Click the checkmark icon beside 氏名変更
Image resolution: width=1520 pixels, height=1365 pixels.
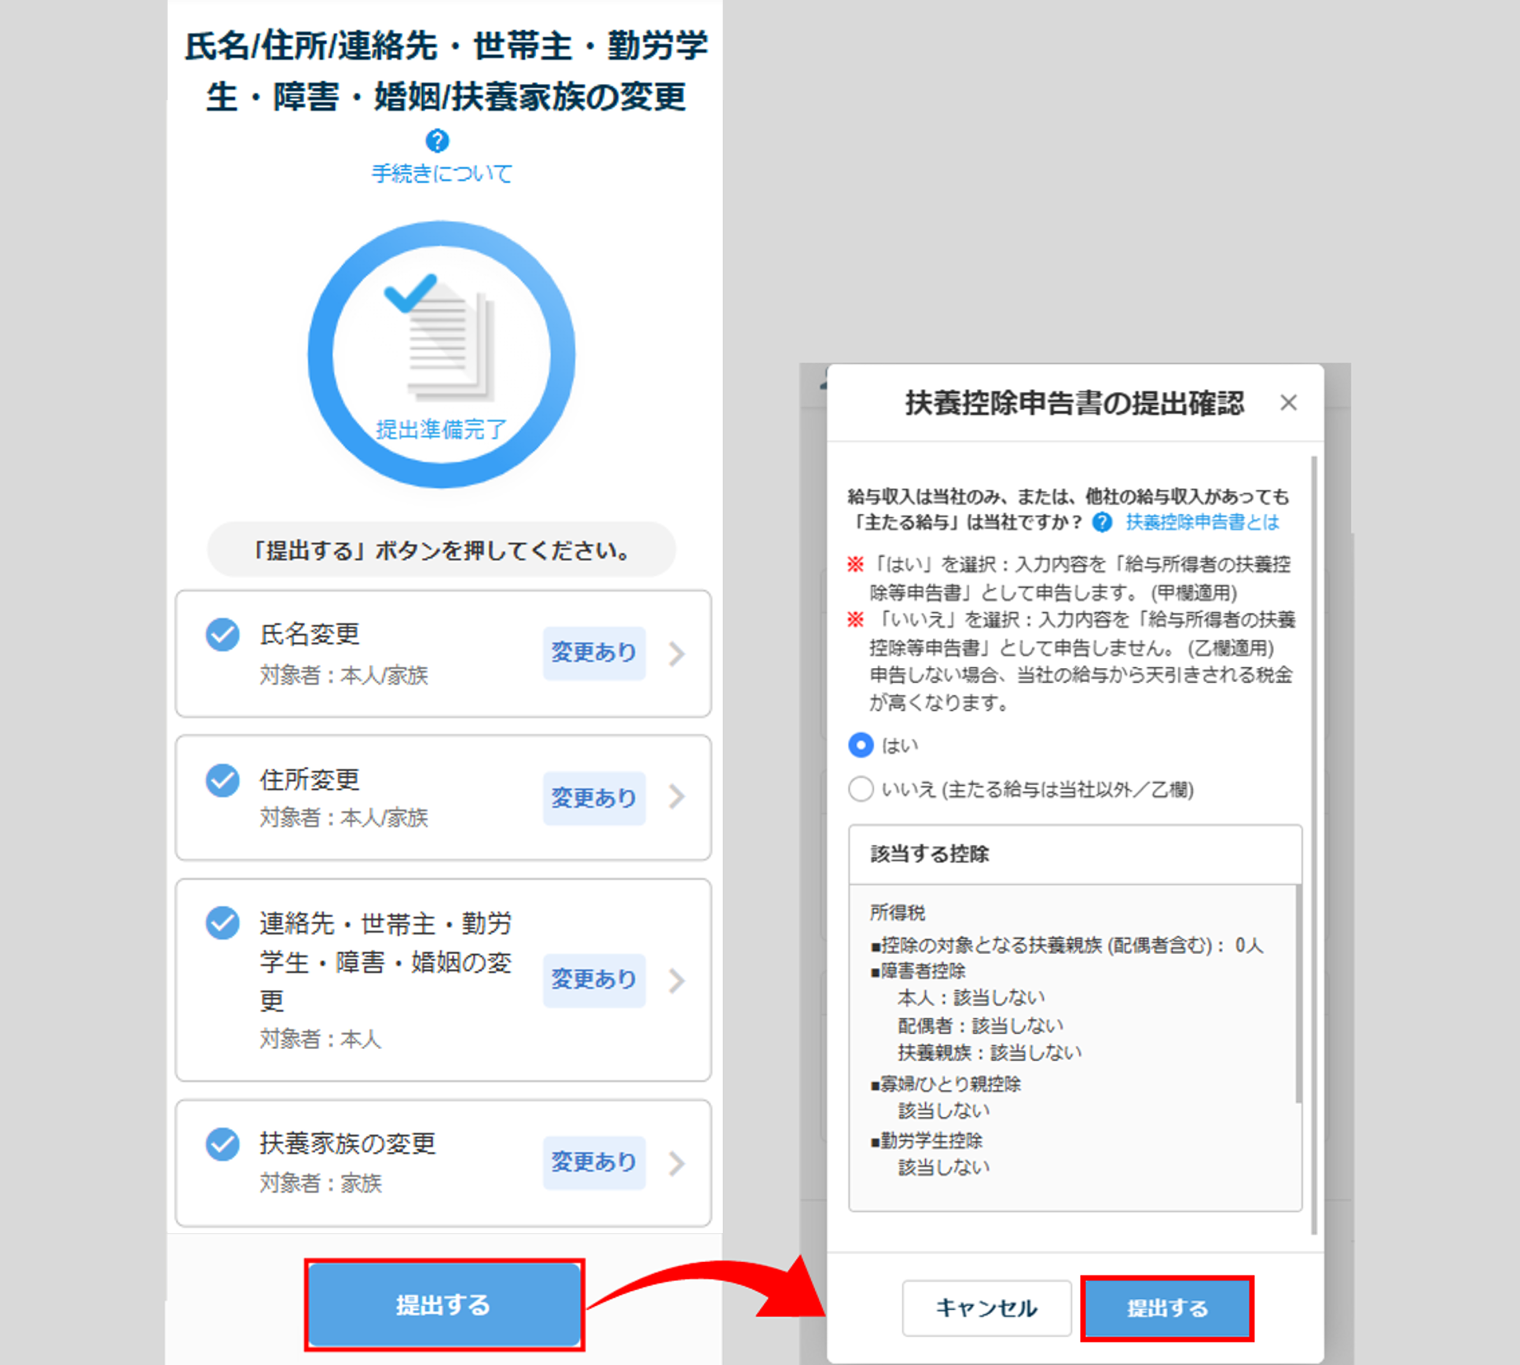[223, 635]
